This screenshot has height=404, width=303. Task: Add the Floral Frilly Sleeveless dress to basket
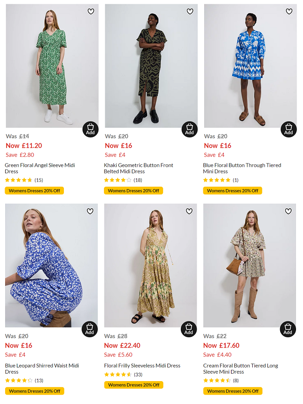189,328
